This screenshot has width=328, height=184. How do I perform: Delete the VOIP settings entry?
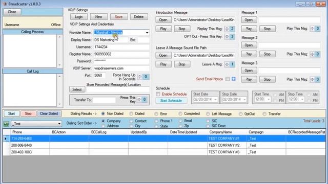point(139,17)
